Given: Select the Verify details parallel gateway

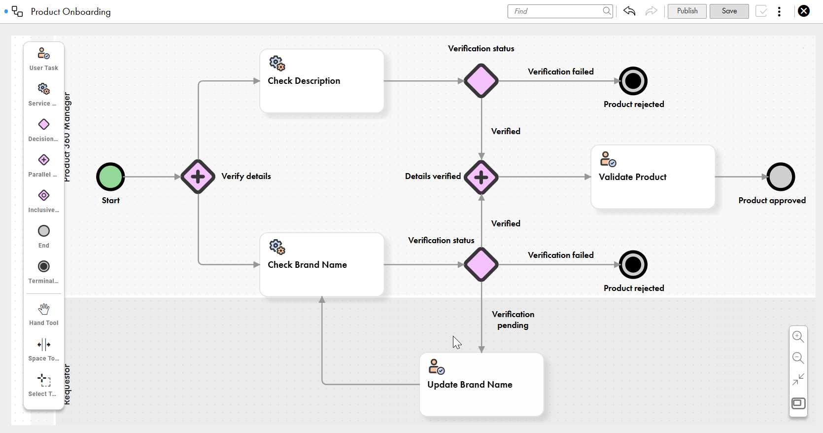Looking at the screenshot, I should point(198,177).
